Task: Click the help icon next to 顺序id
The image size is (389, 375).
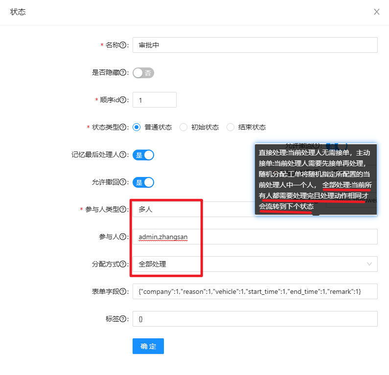Action: click(x=123, y=100)
